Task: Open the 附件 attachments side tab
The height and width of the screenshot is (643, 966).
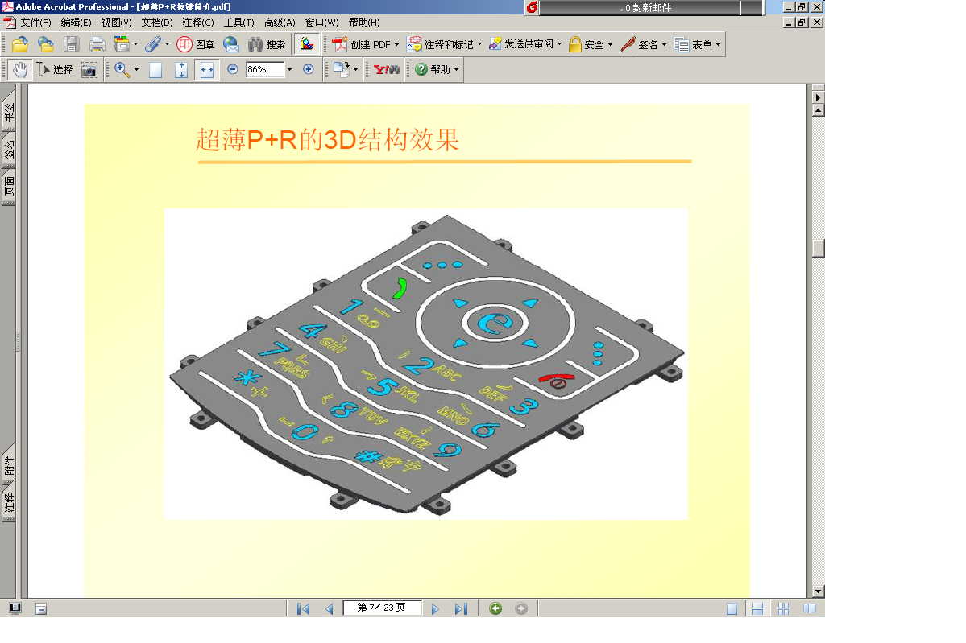Action: click(9, 464)
